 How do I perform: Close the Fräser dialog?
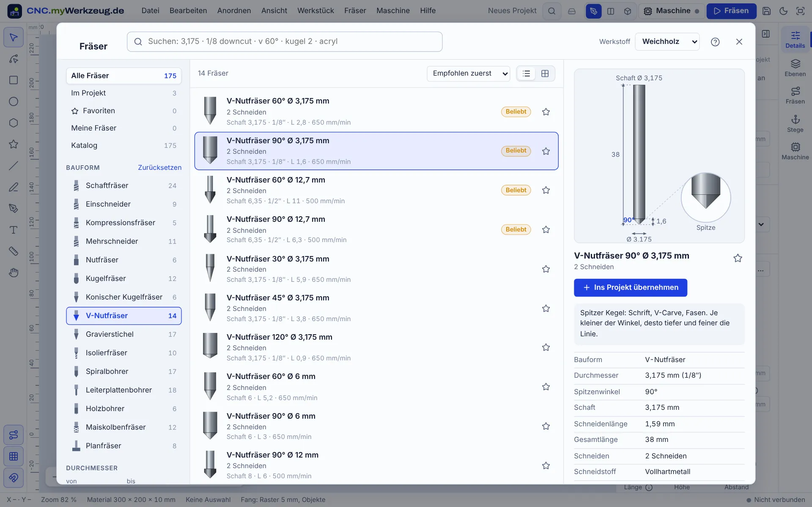(x=739, y=42)
